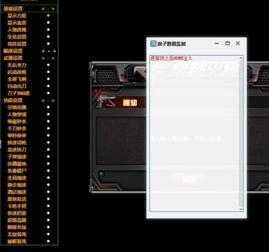Image resolution: width=269 pixels, height=252 pixels.
Task: Click the 浪子数据监测 window app icon
Action: 153,43
